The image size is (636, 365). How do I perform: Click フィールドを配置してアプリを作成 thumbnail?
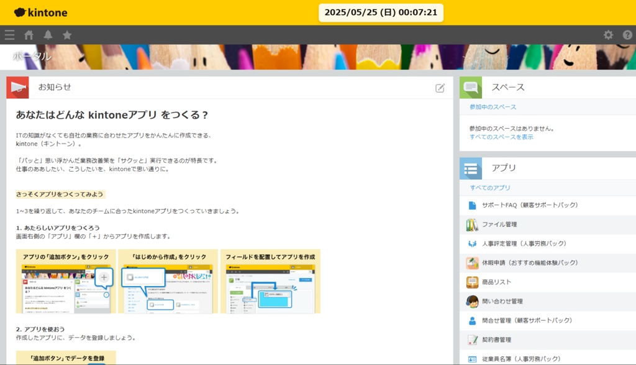pyautogui.click(x=270, y=281)
